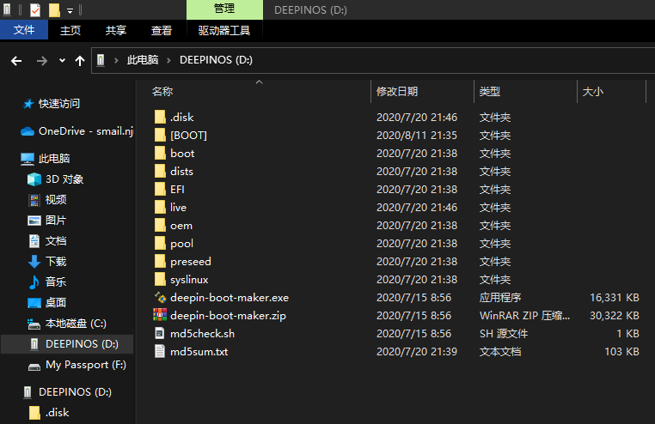The height and width of the screenshot is (424, 655).
Task: Click the size value 30,322 KB
Action: 614,316
